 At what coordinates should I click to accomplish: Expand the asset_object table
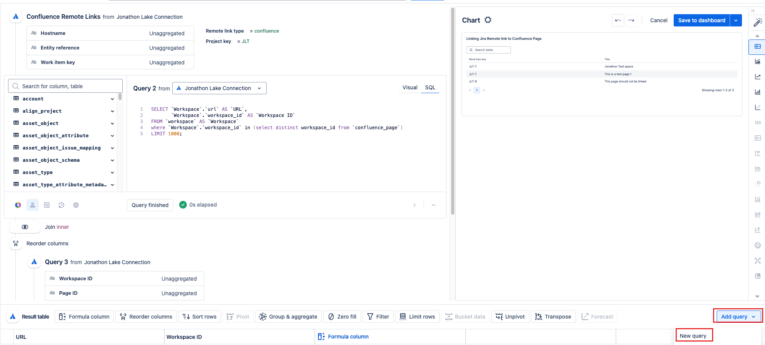coord(112,123)
